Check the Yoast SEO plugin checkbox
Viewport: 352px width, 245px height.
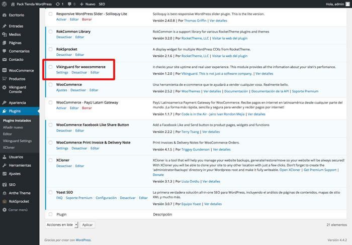pyautogui.click(x=50, y=192)
